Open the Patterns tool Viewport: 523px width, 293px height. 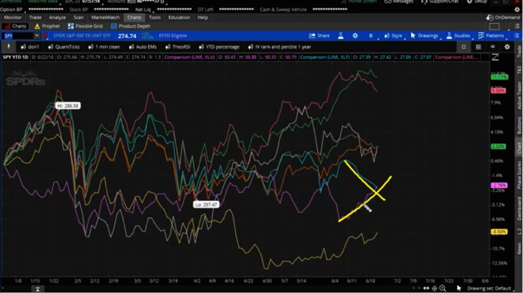click(x=491, y=36)
